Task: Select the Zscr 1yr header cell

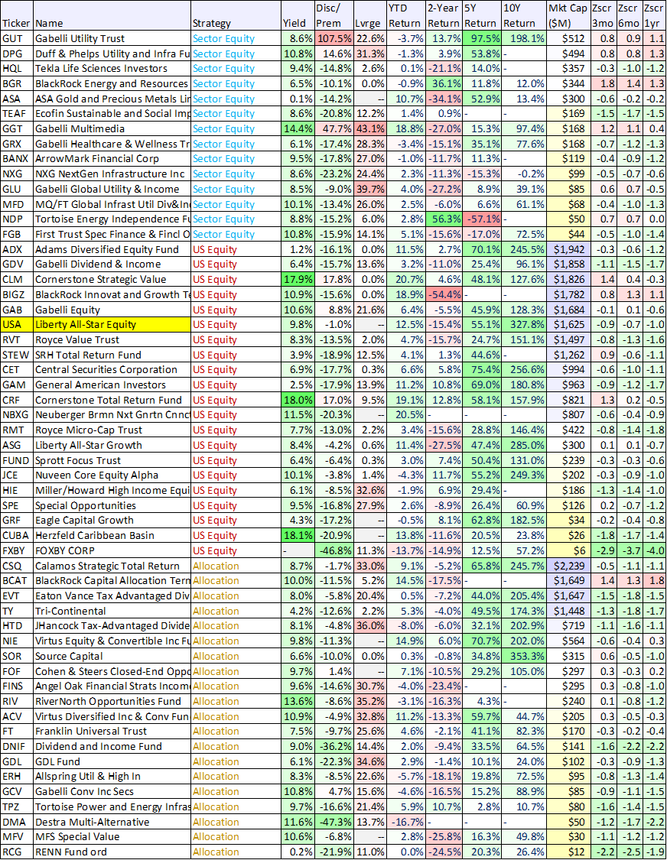Action: pos(654,15)
